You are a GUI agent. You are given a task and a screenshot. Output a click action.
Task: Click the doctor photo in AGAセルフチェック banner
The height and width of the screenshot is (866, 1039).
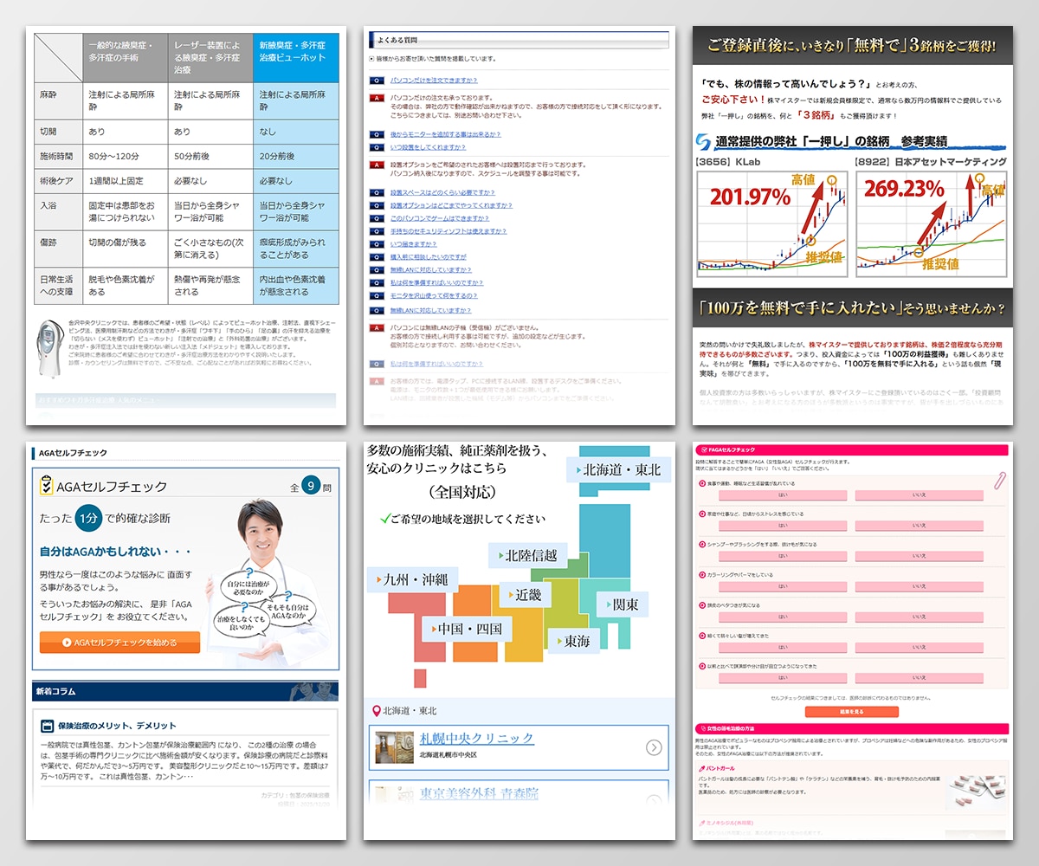coord(268,582)
